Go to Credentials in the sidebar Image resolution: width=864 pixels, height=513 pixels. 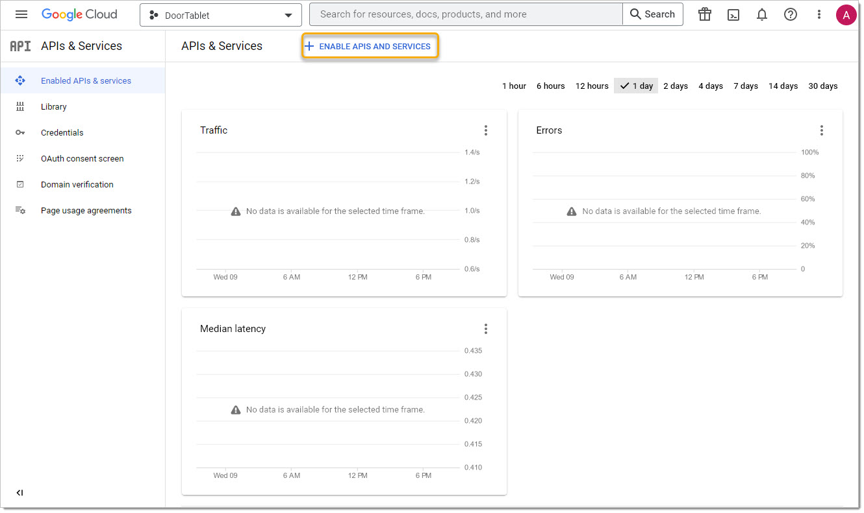pos(62,132)
